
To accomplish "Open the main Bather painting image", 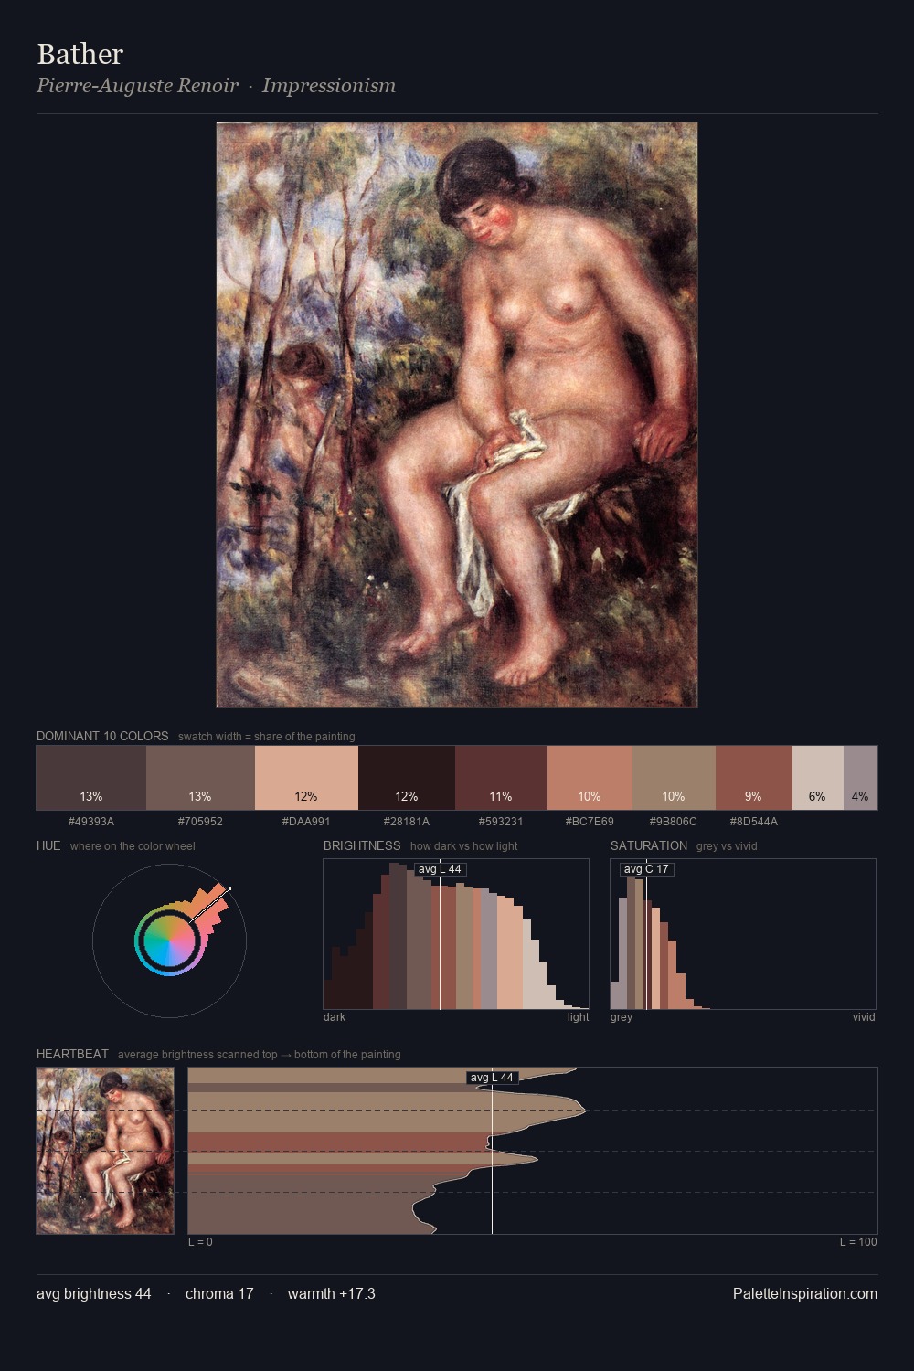I will (457, 415).
